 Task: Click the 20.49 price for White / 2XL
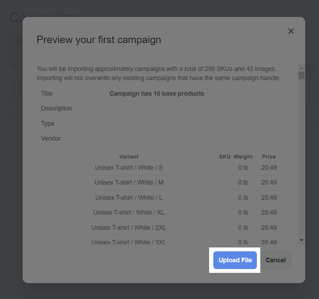269,228
